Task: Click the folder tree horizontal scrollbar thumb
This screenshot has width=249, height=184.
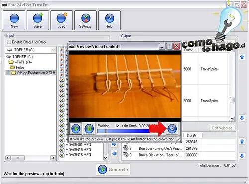Action: tap(18, 158)
